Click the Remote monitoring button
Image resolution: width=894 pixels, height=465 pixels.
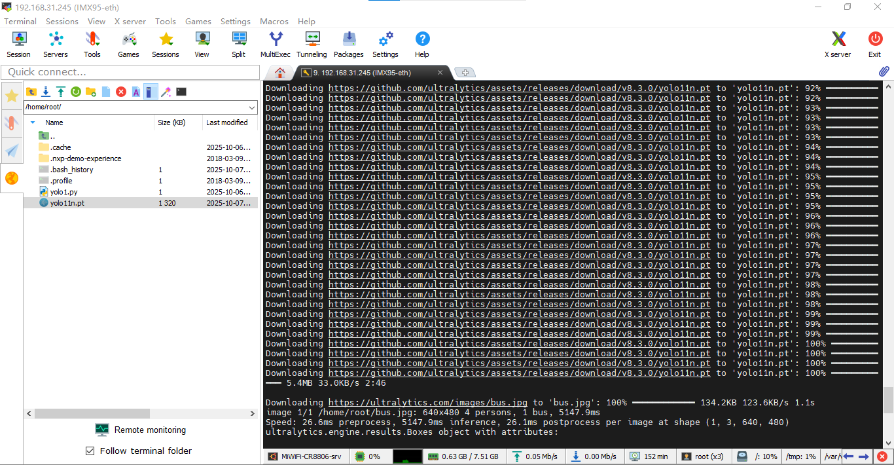[140, 430]
